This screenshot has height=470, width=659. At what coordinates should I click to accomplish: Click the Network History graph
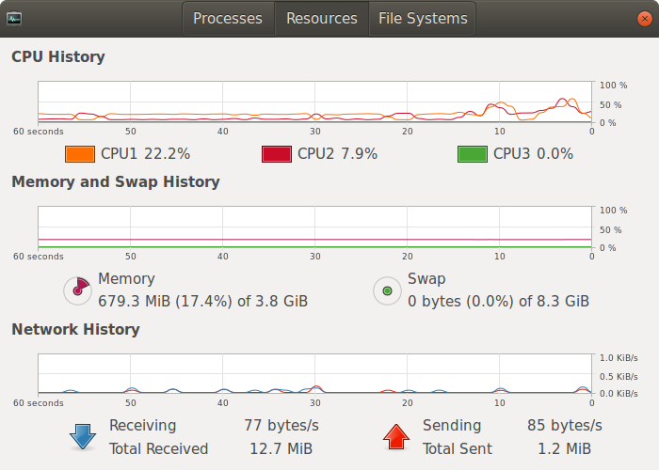pyautogui.click(x=314, y=373)
